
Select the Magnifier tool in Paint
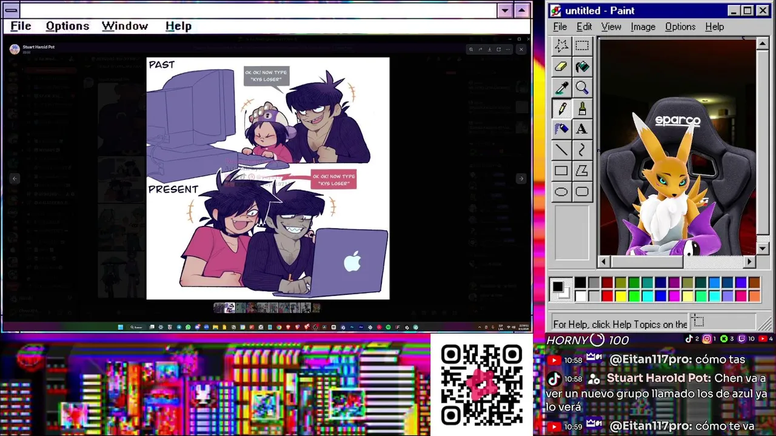pos(582,88)
